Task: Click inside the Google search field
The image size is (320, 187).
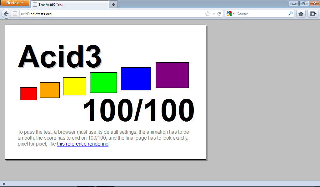Action: click(261, 14)
